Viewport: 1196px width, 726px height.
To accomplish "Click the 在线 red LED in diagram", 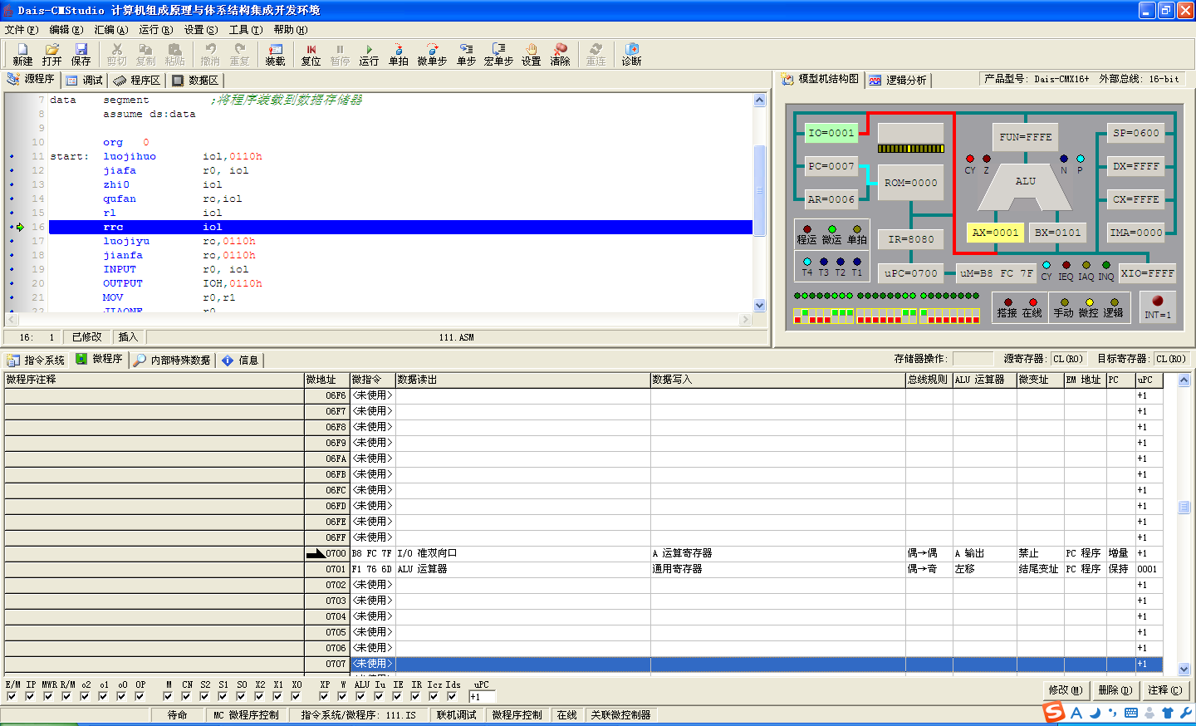I will (x=1033, y=302).
